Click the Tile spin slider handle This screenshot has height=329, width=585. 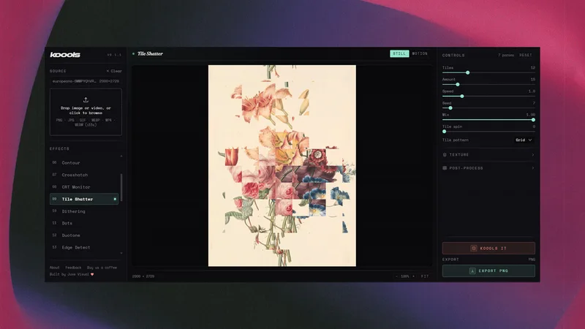tap(444, 132)
